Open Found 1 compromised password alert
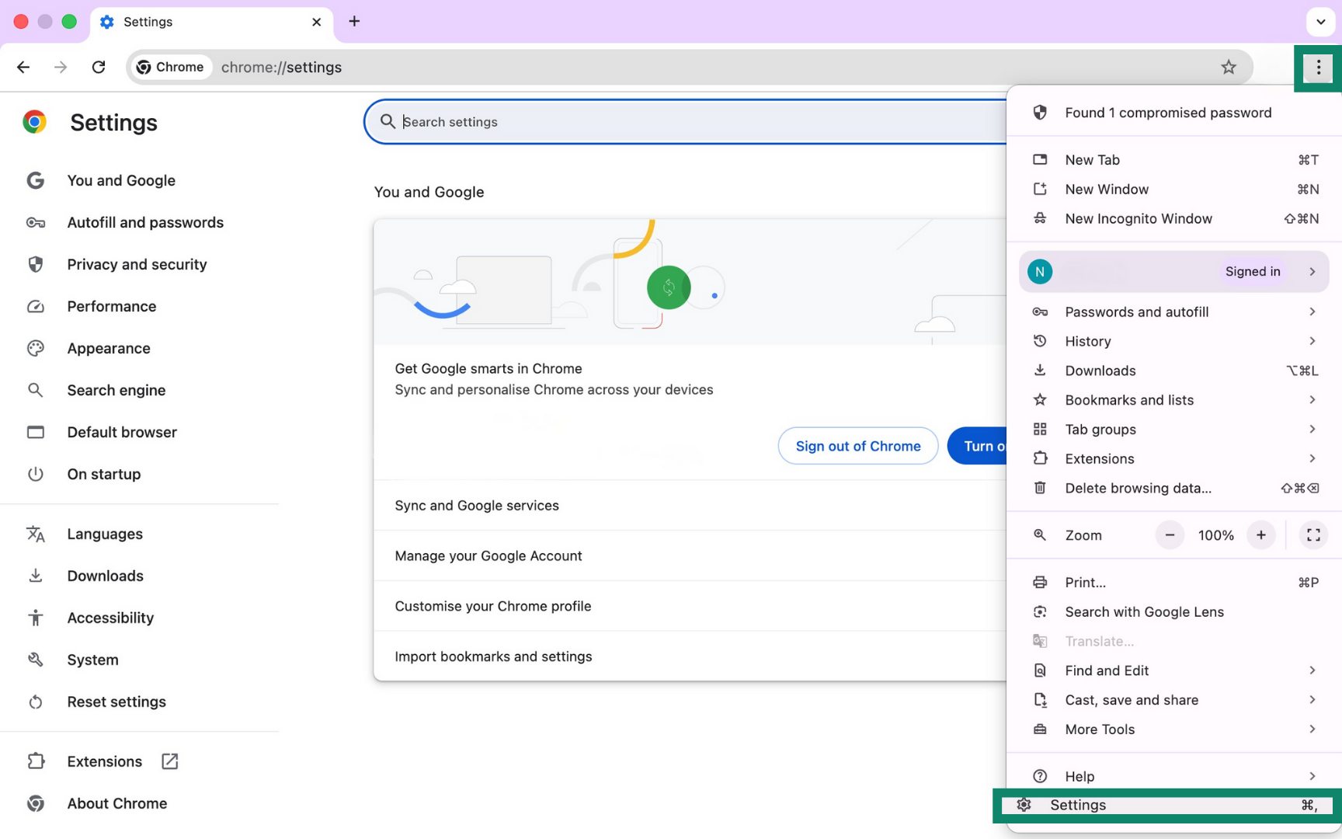1342x839 pixels. (1174, 113)
